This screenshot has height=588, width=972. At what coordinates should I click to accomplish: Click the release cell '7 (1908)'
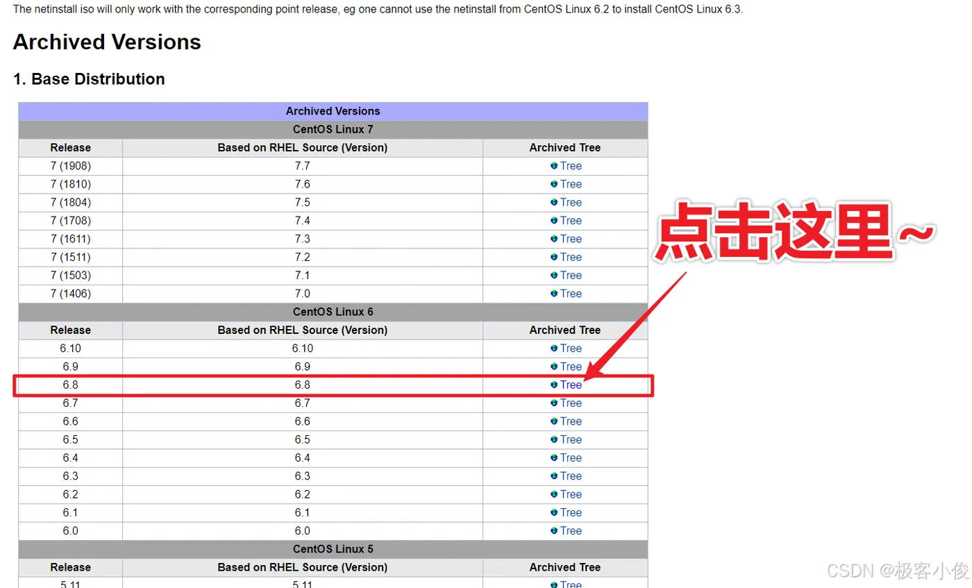point(71,166)
